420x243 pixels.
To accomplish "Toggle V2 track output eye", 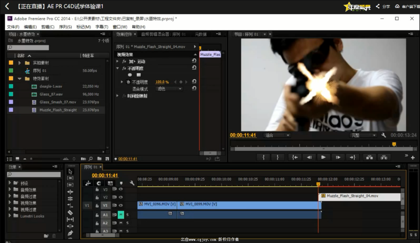I will pyautogui.click(x=120, y=197).
